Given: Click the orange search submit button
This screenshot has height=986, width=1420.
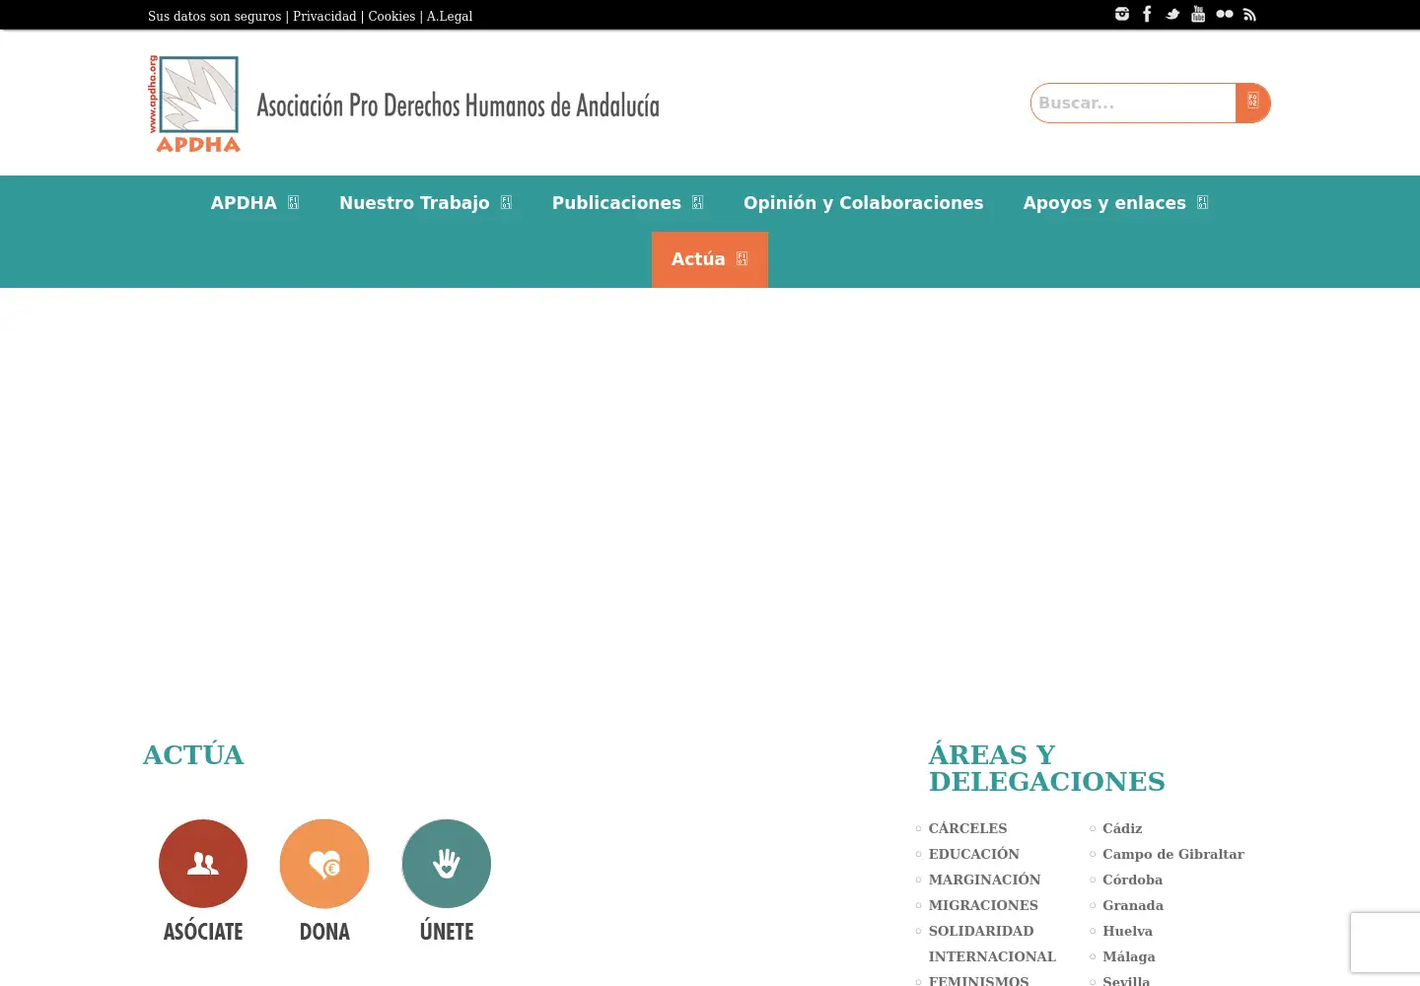Looking at the screenshot, I should [1252, 103].
